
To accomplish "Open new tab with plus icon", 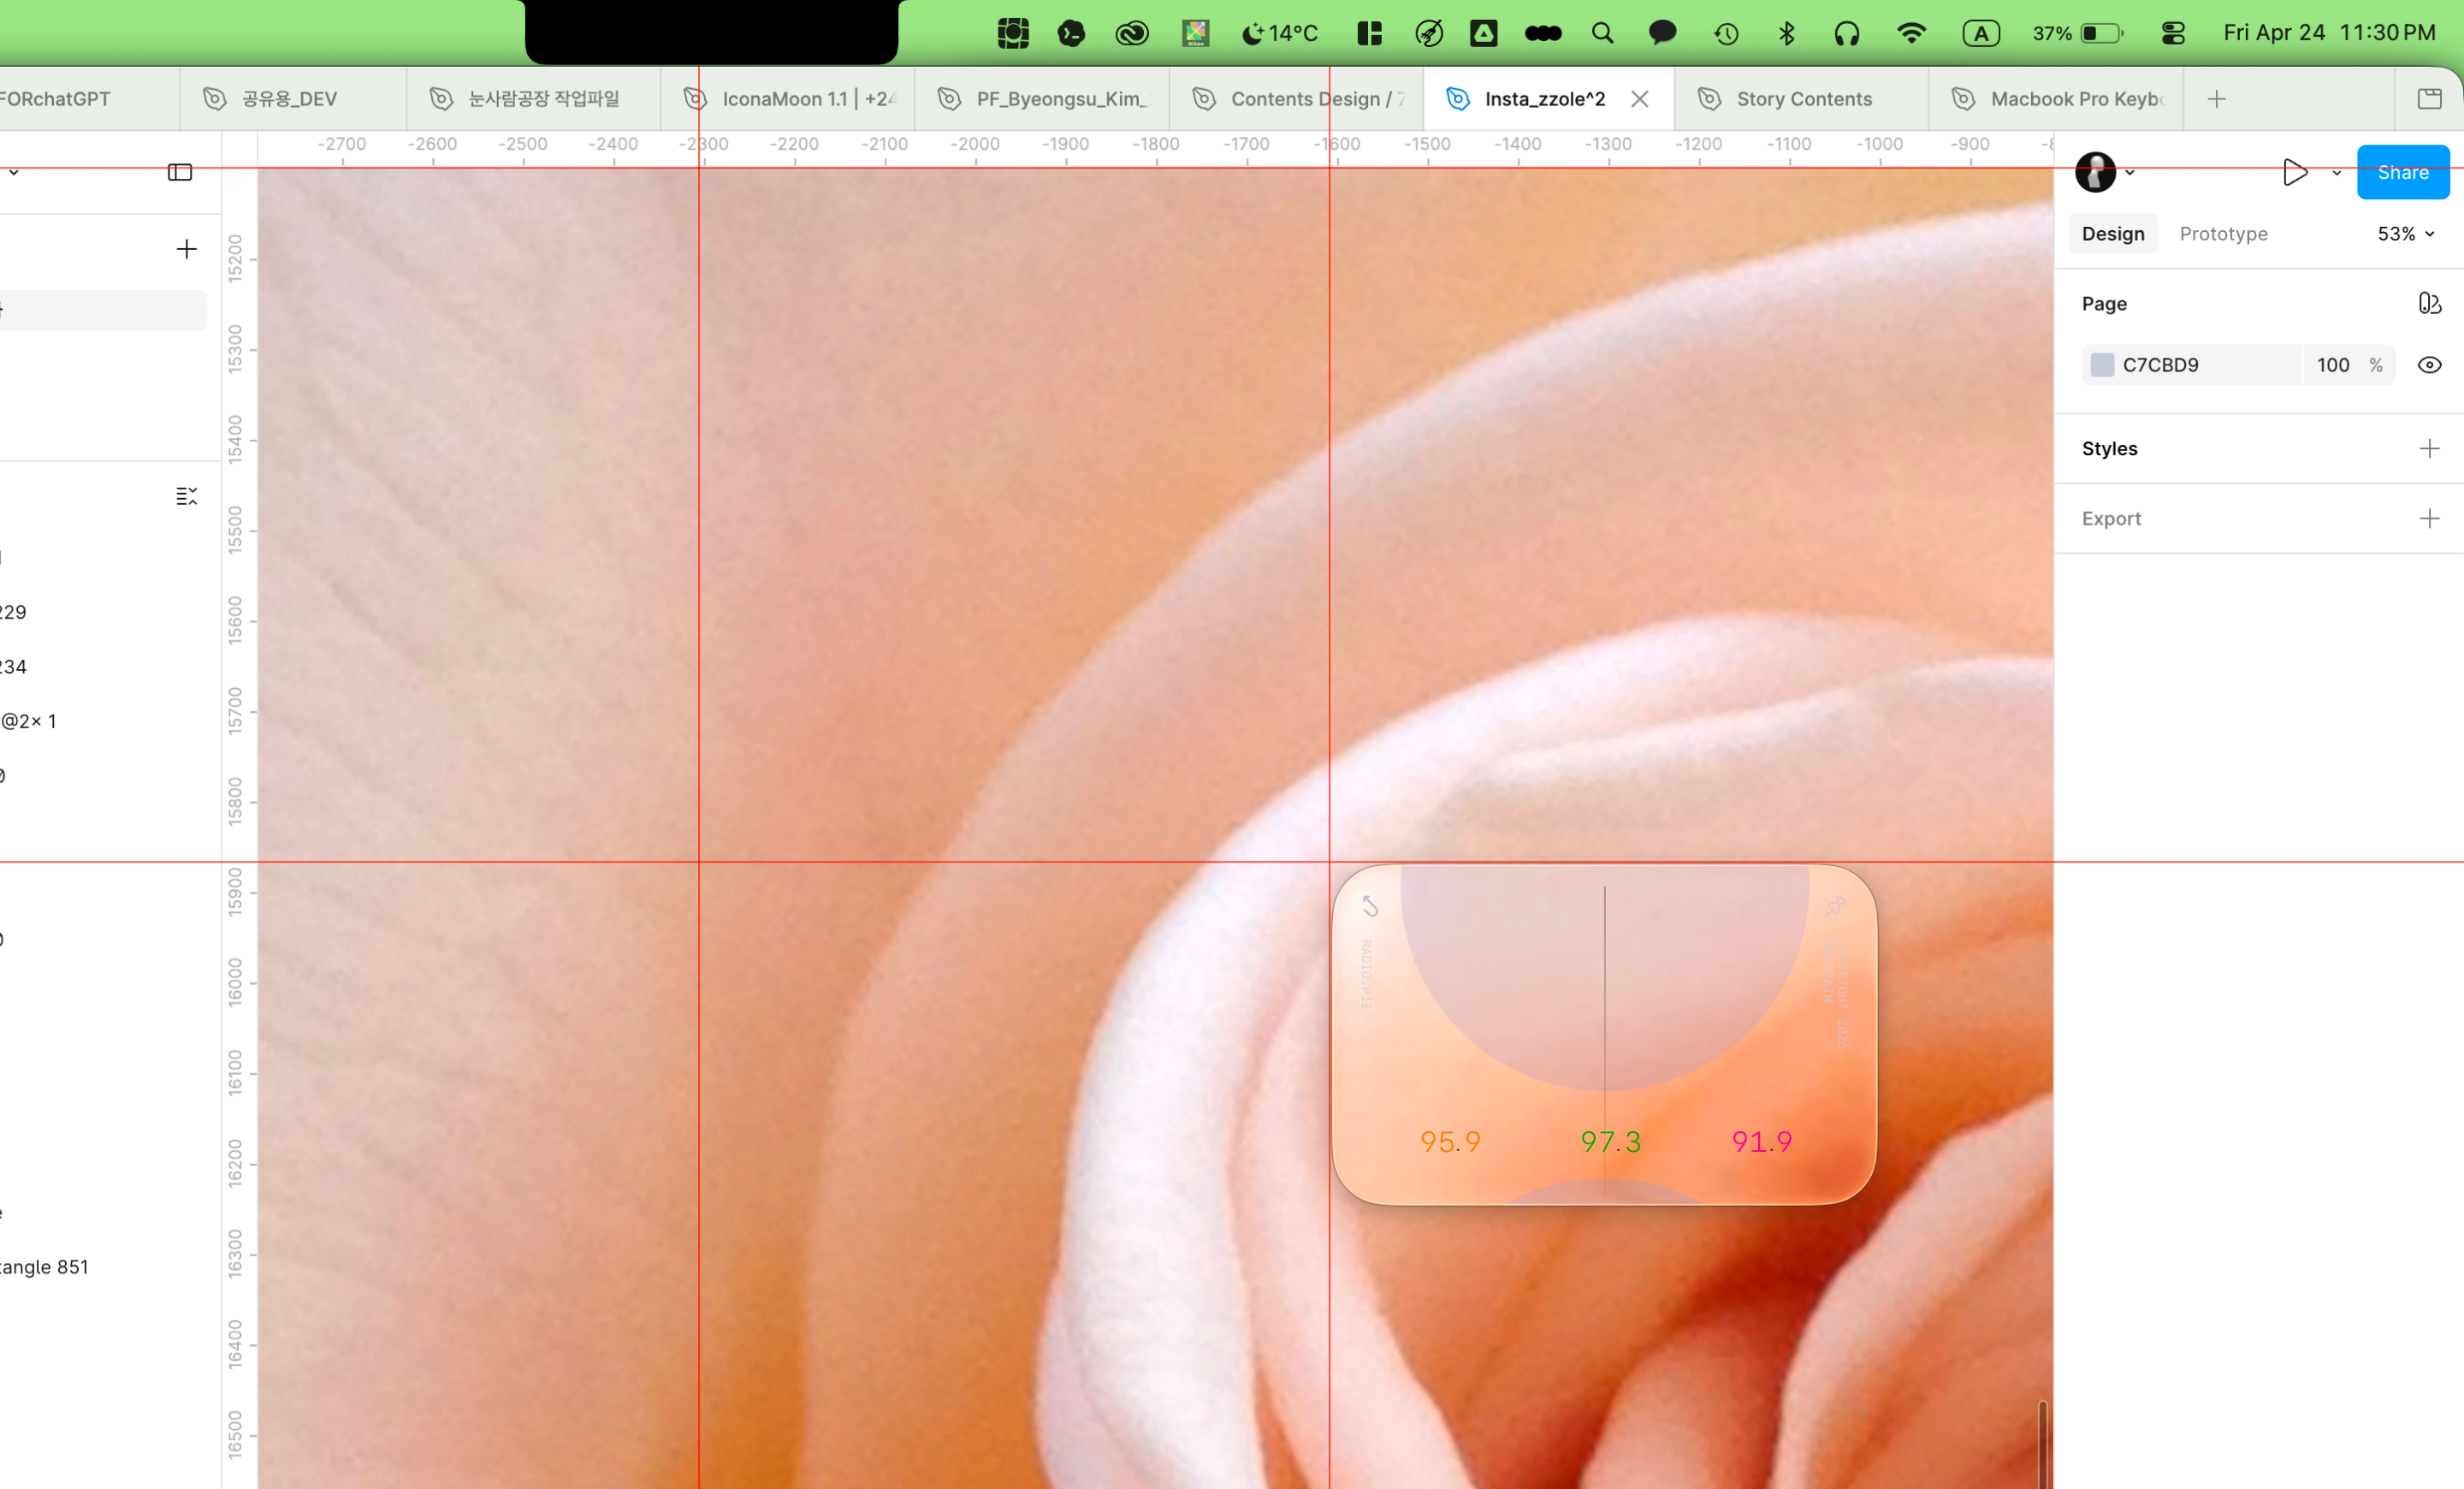I will tap(2217, 99).
